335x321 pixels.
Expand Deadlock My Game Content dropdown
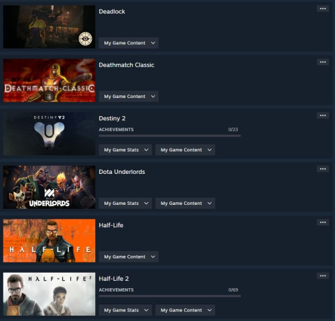point(129,43)
